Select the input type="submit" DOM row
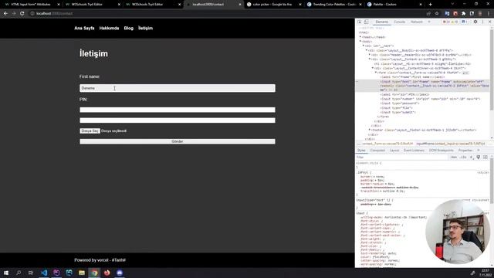Screen dimensions: 494x278 tap(398, 112)
